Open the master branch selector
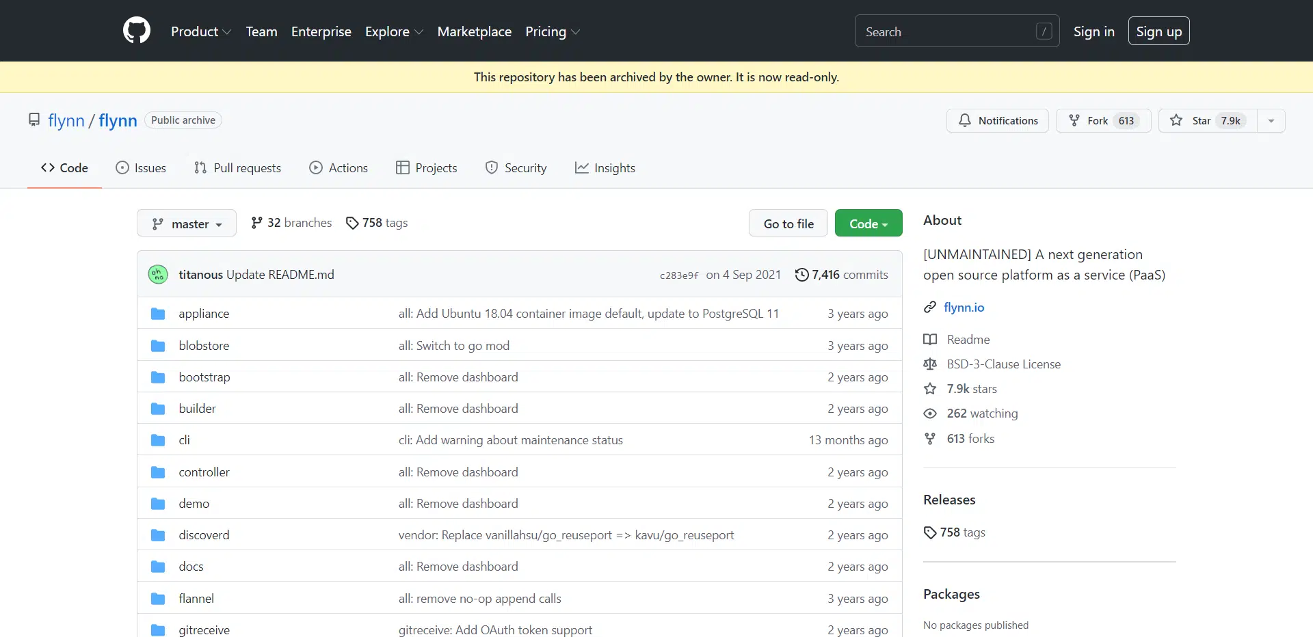Viewport: 1313px width, 637px height. point(187,223)
